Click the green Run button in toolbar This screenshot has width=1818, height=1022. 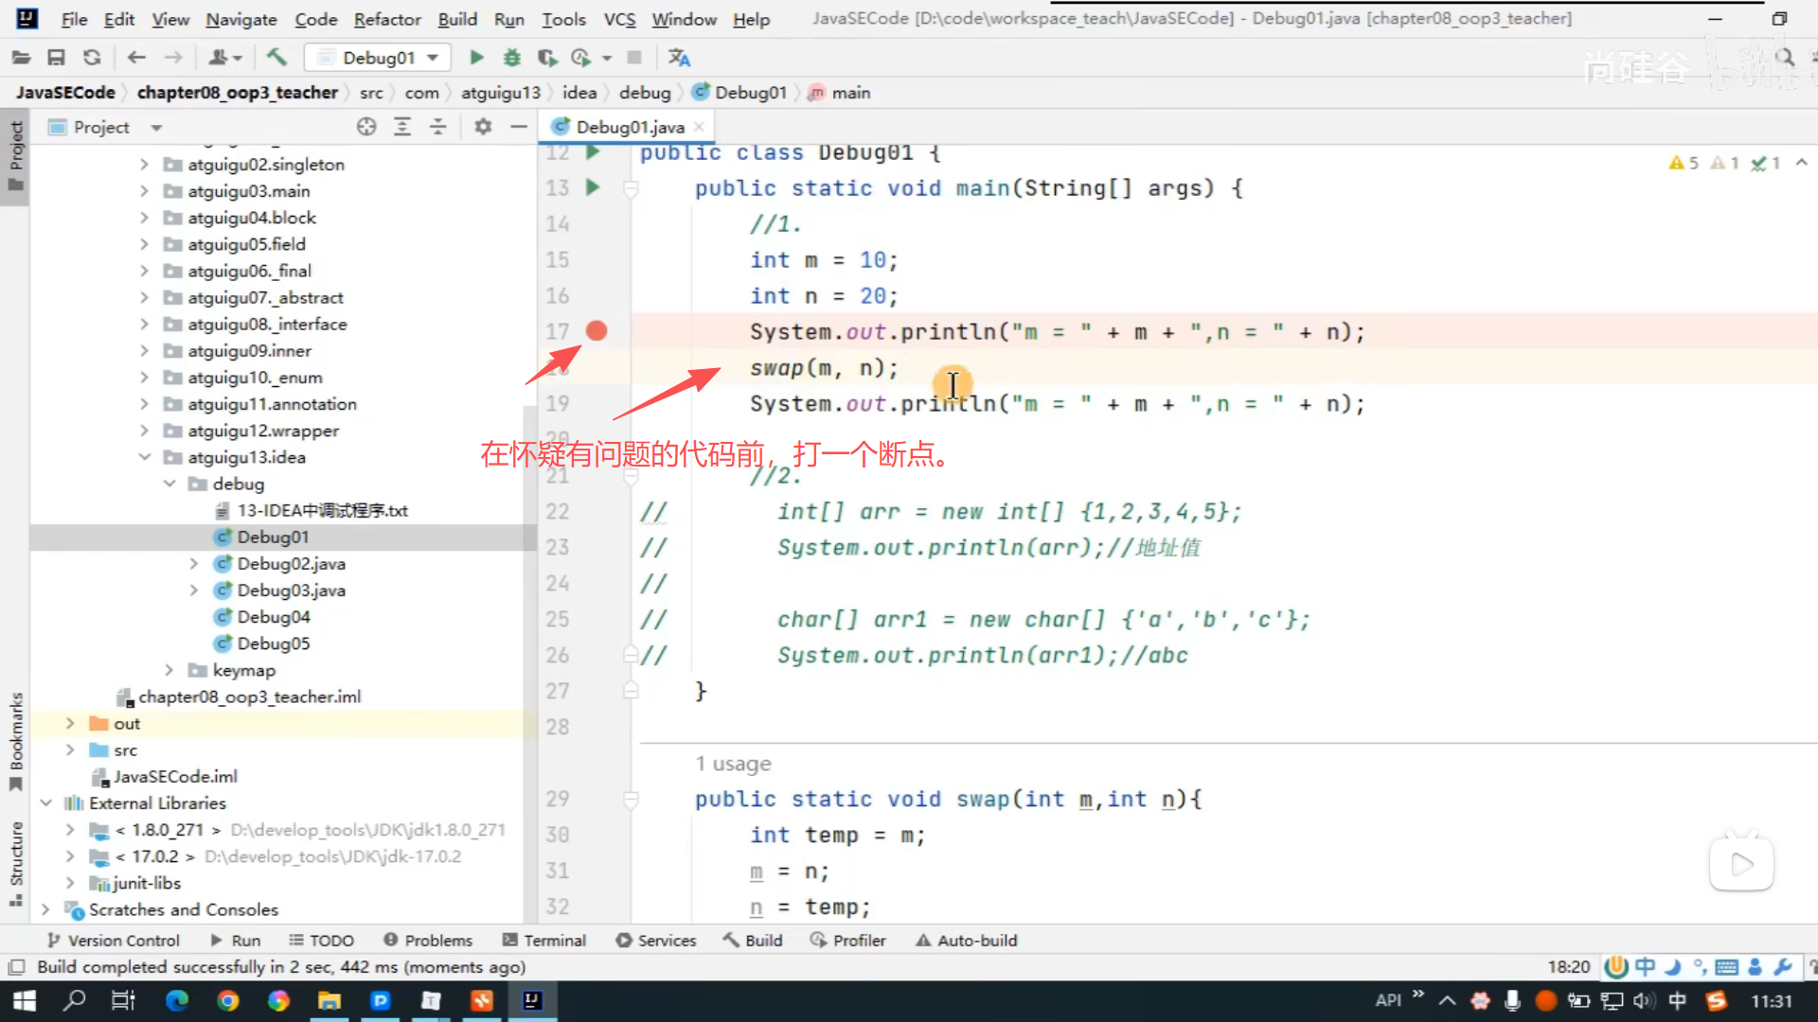pyautogui.click(x=476, y=58)
